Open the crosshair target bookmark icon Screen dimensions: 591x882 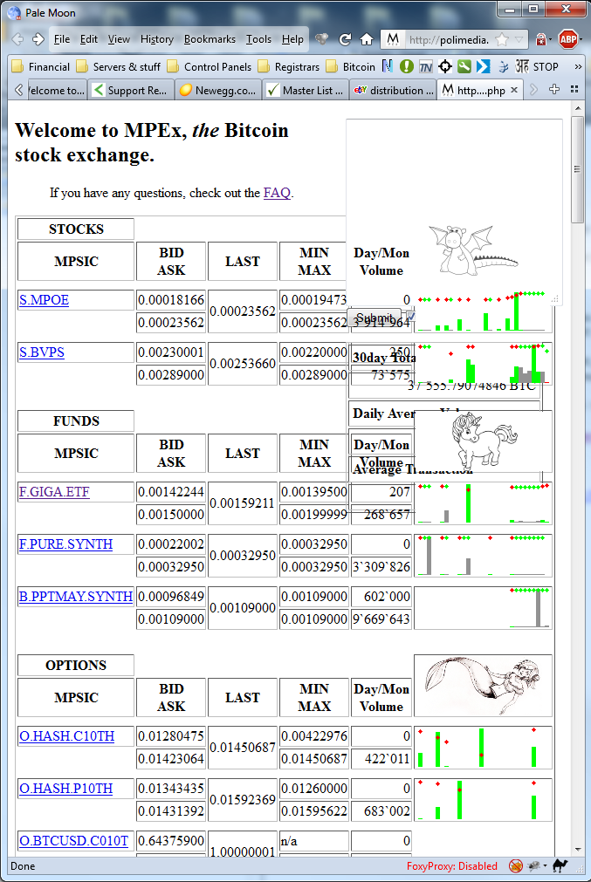[444, 66]
